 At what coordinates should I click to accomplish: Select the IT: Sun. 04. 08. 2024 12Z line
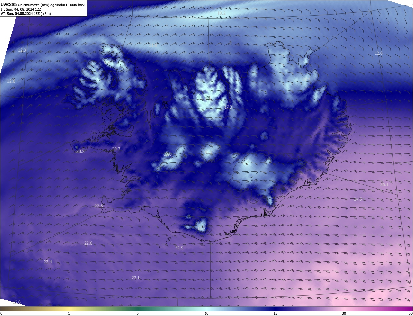[x=21, y=9]
